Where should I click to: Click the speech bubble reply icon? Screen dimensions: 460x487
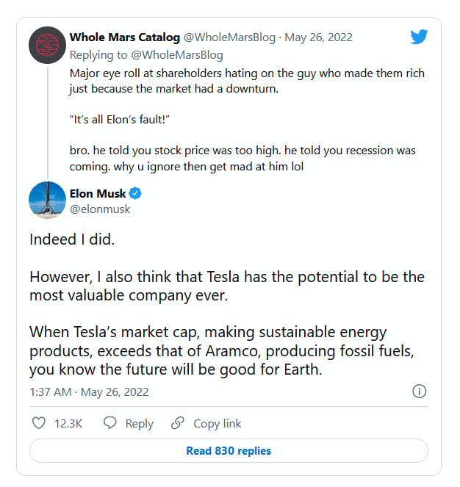[109, 423]
